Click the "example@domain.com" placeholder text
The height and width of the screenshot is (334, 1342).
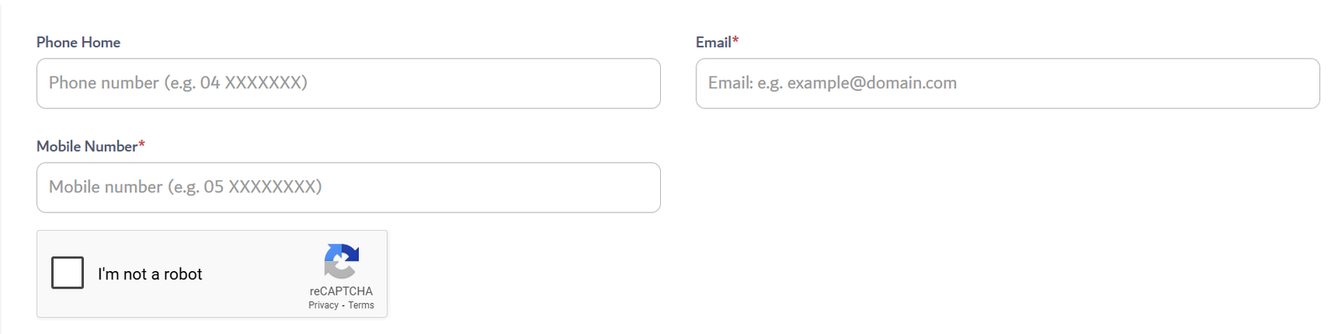(871, 83)
